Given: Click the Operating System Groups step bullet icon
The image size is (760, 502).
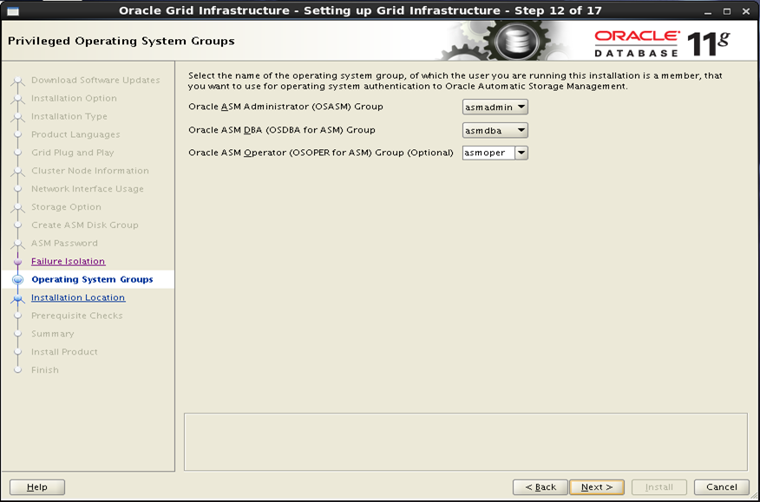Looking at the screenshot, I should point(18,279).
